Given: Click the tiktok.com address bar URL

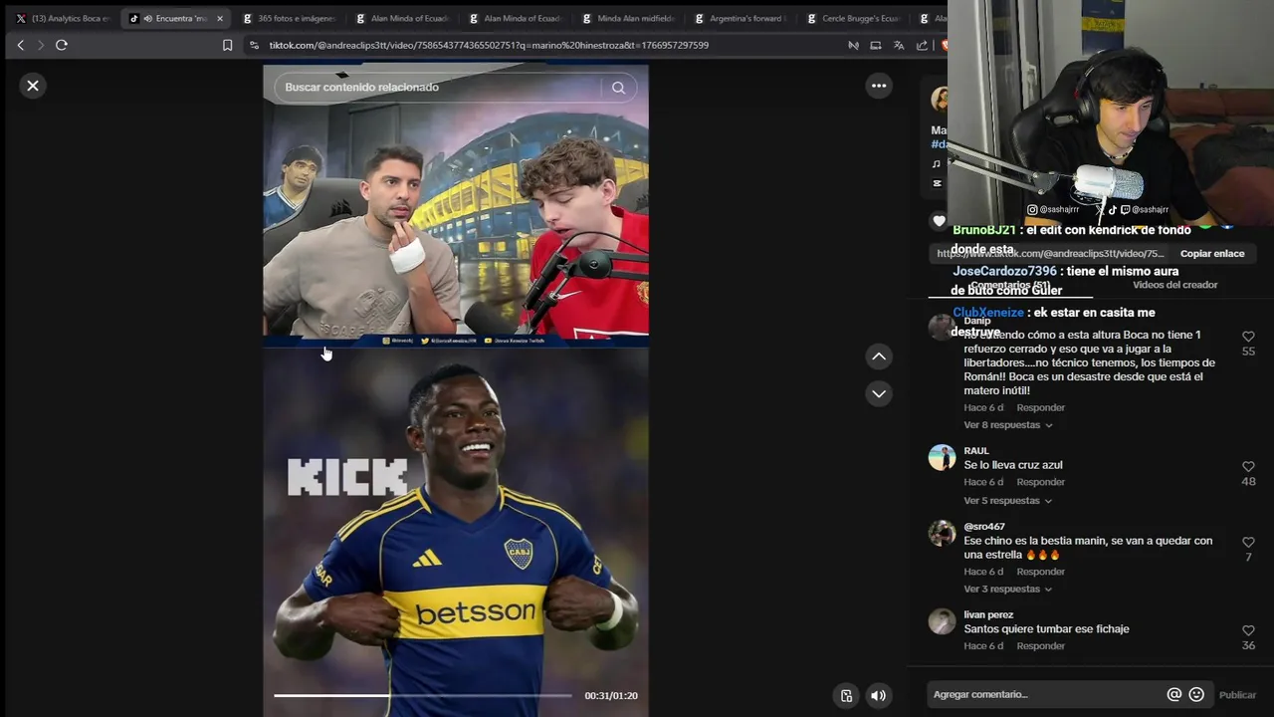Looking at the screenshot, I should point(489,45).
